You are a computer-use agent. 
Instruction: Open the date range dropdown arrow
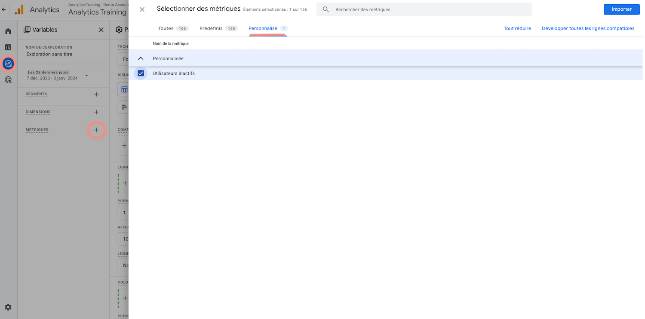tap(86, 76)
